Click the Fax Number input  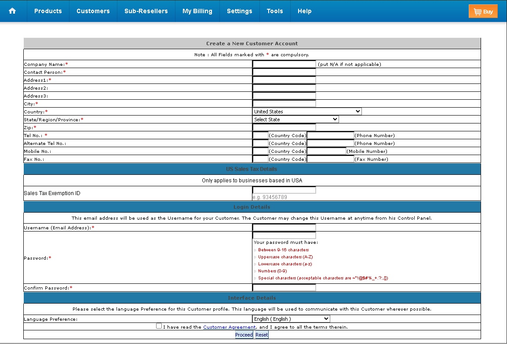point(331,159)
